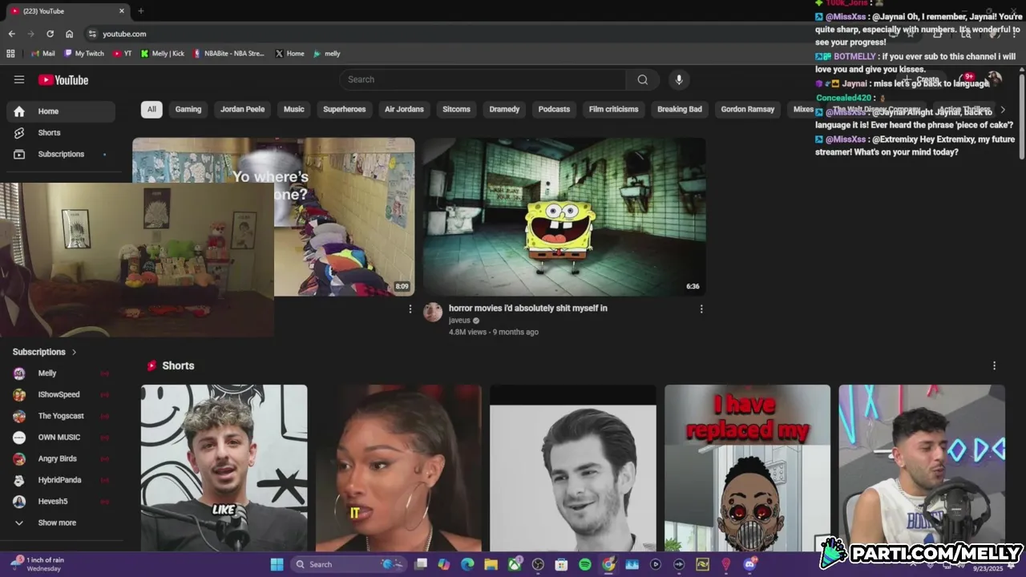Open the Short captioned 'I have replaced my'
The image size is (1026, 577).
[747, 468]
